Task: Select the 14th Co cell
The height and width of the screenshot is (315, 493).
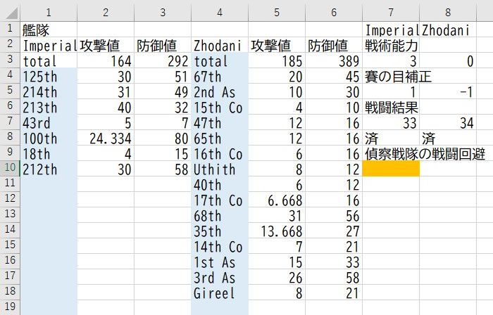Action: (x=220, y=245)
